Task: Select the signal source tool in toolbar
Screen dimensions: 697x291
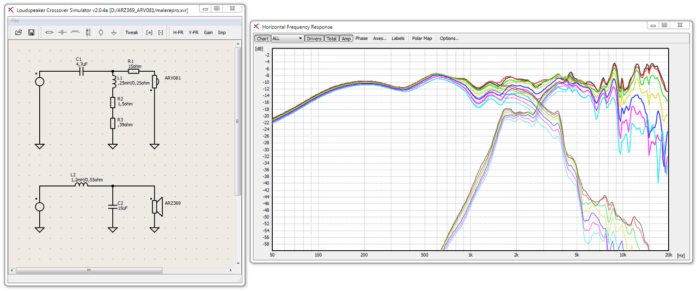Action: 101,33
